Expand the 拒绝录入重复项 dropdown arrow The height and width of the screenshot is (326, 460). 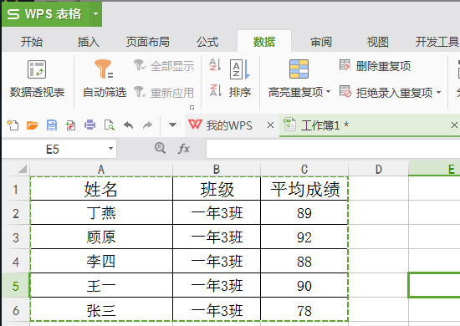click(x=438, y=92)
